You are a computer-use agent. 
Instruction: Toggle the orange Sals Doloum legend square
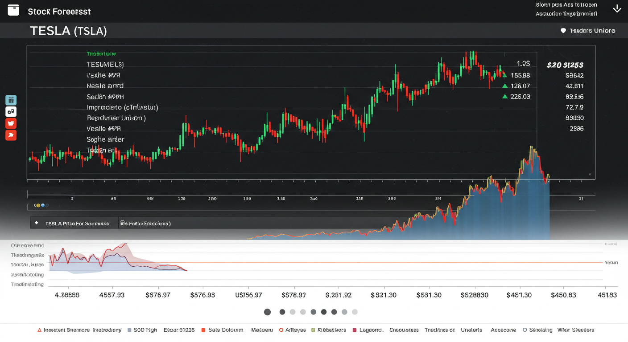[x=203, y=330]
